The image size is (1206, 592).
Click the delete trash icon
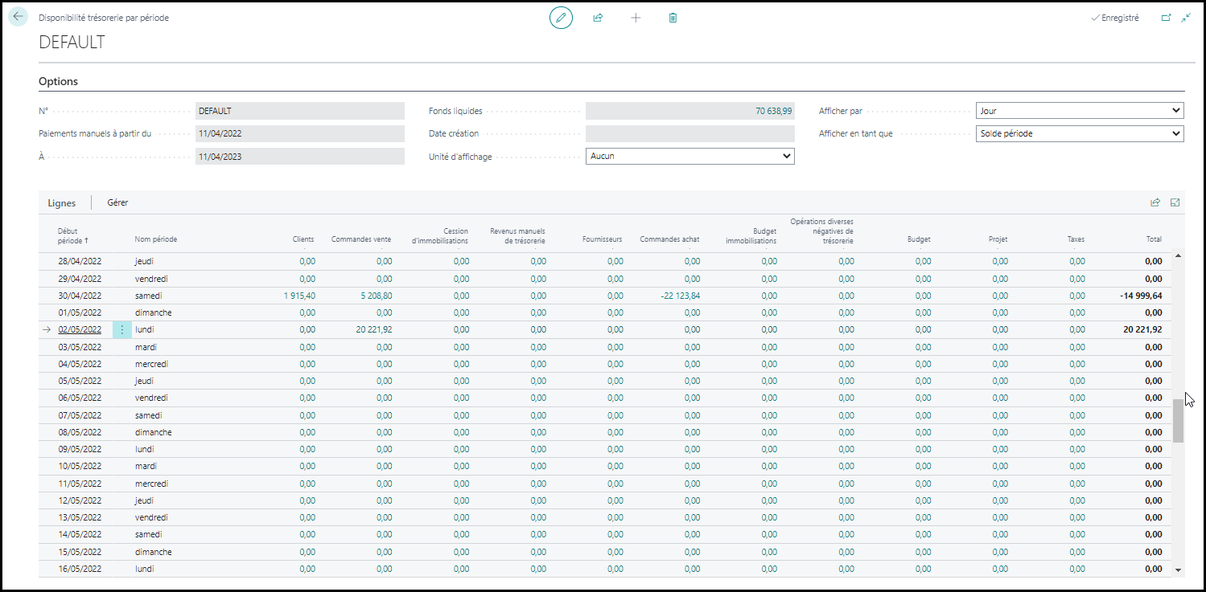click(673, 18)
